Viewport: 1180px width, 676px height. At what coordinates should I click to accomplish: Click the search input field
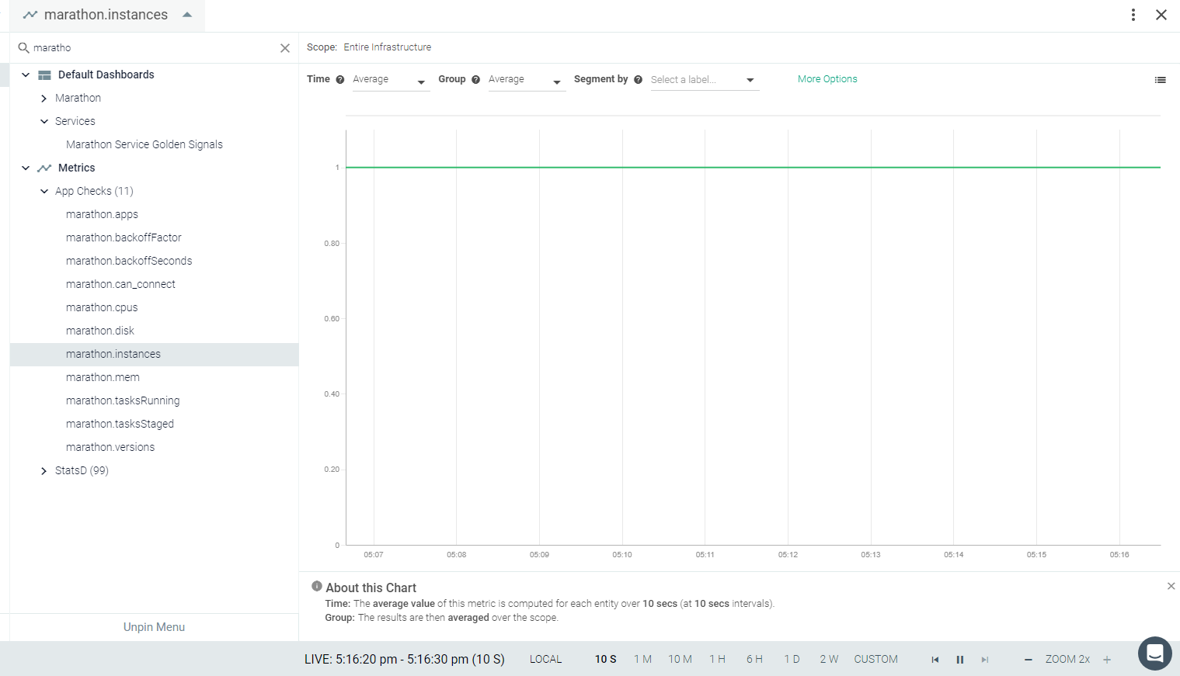click(154, 48)
